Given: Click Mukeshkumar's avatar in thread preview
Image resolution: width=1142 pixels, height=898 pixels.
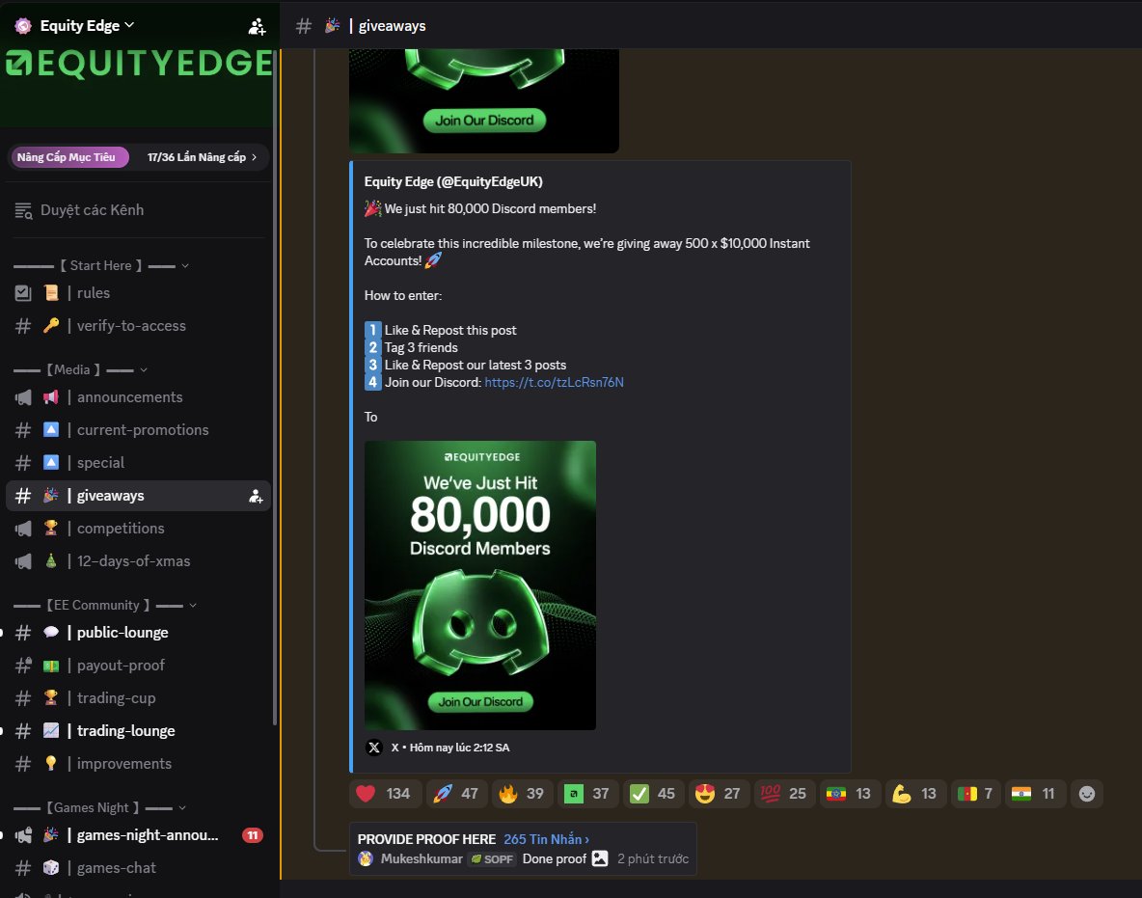Looking at the screenshot, I should [x=367, y=858].
